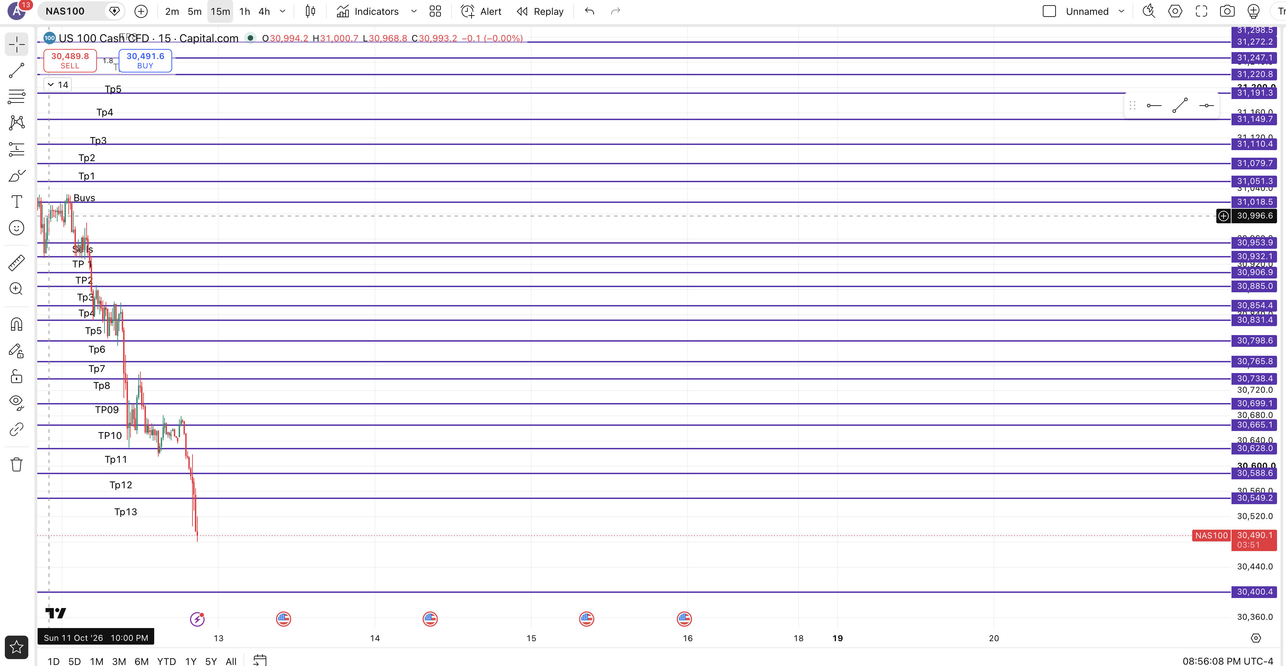Toggle the layout selection square
The height and width of the screenshot is (666, 1286).
tap(1049, 11)
